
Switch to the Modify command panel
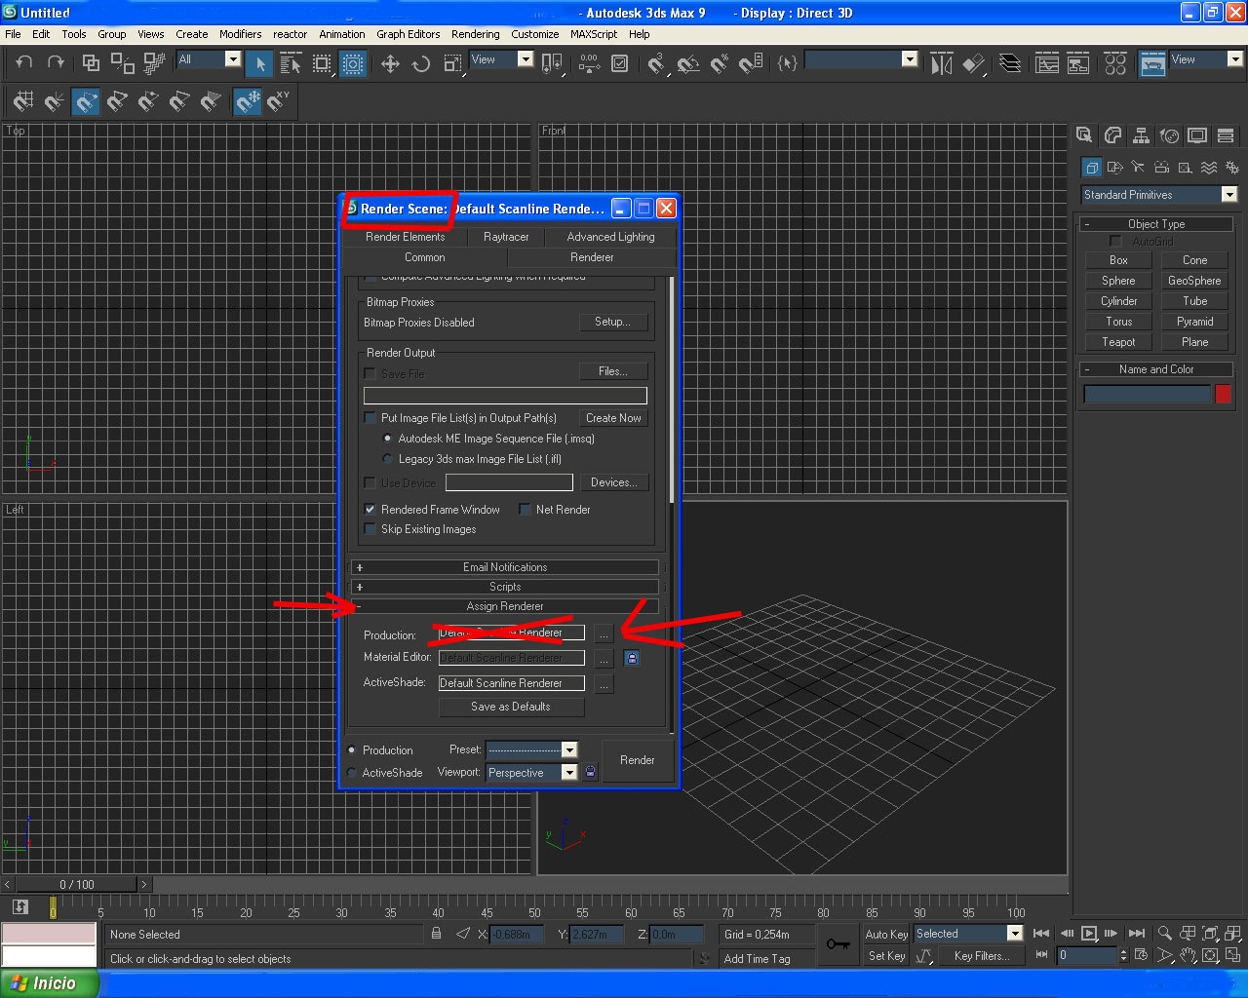1112,135
